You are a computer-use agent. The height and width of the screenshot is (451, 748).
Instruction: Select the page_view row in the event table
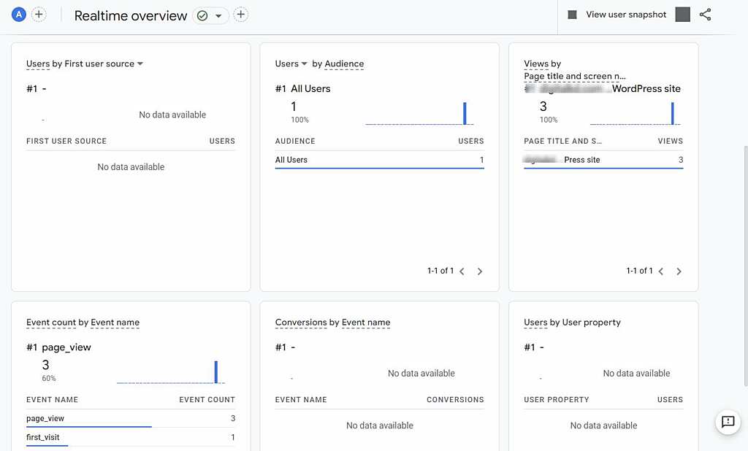pos(131,419)
